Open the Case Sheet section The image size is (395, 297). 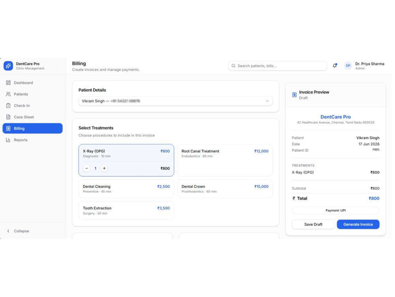pyautogui.click(x=32, y=117)
